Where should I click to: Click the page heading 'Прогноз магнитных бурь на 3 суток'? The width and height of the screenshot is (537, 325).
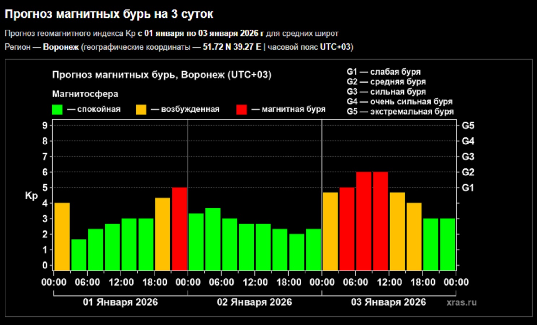point(109,14)
